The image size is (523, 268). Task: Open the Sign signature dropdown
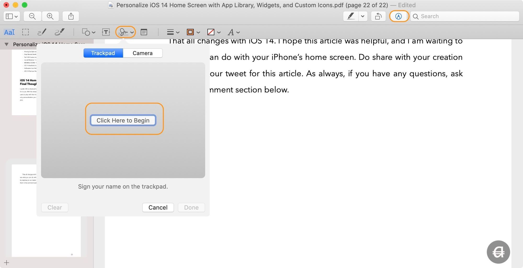click(126, 32)
